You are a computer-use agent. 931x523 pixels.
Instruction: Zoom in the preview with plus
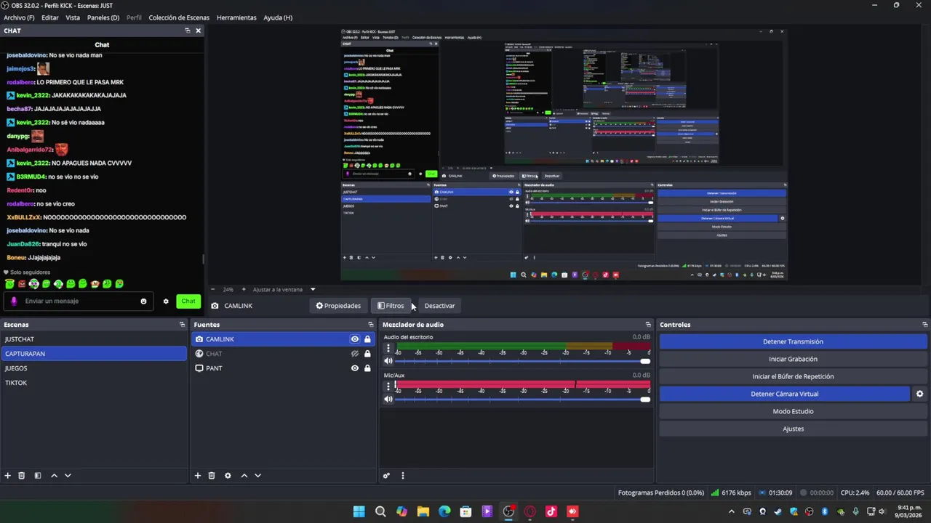244,289
